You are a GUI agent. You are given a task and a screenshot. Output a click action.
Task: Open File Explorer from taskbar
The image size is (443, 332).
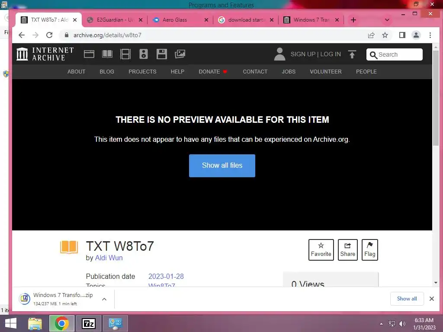point(35,323)
